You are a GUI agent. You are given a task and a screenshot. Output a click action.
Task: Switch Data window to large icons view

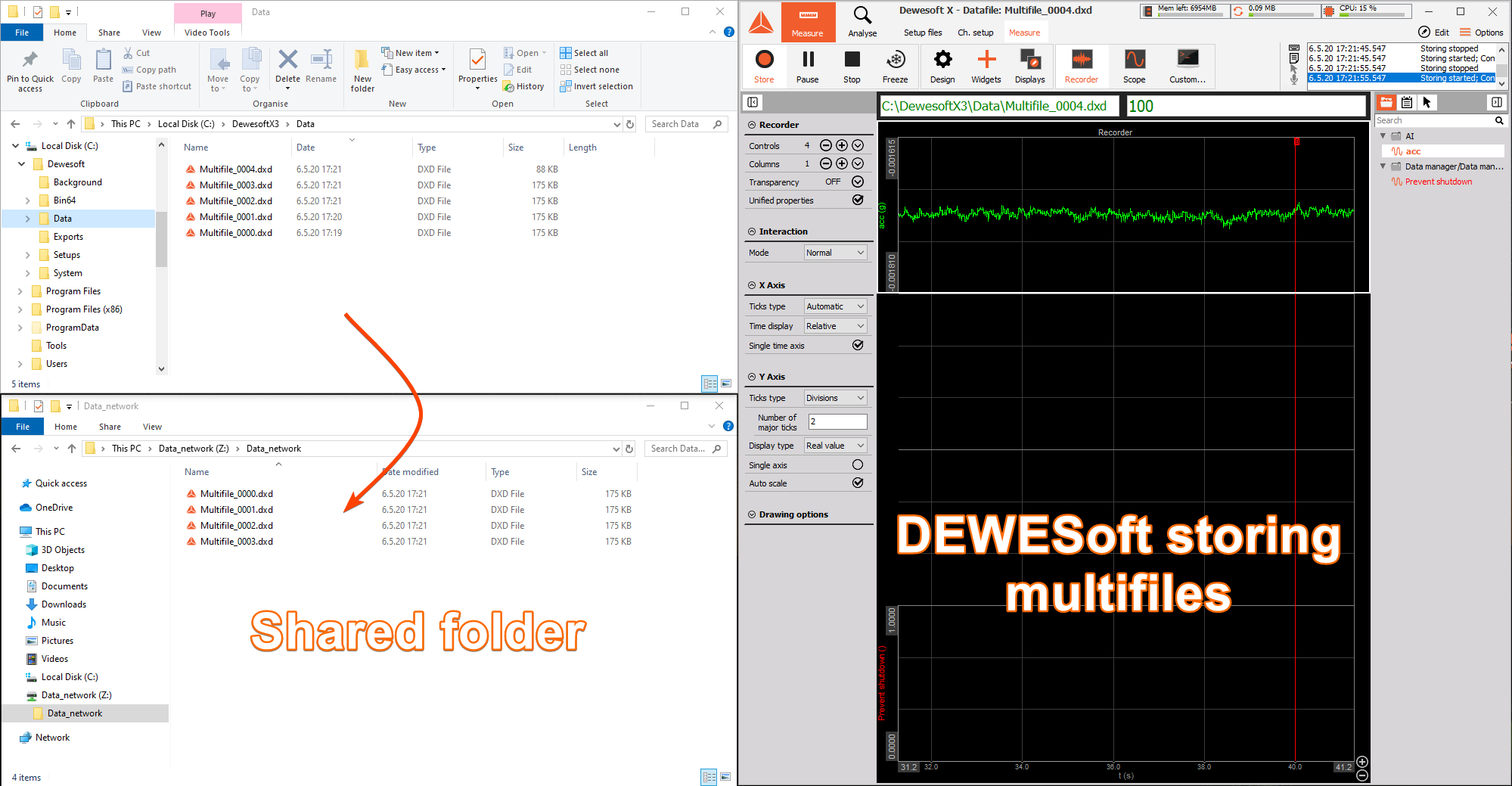point(726,384)
